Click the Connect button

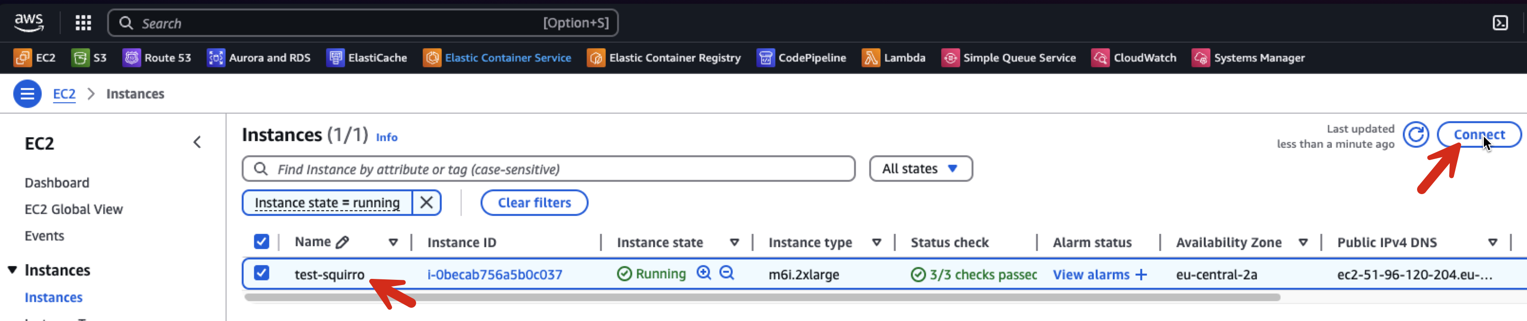[x=1478, y=134]
